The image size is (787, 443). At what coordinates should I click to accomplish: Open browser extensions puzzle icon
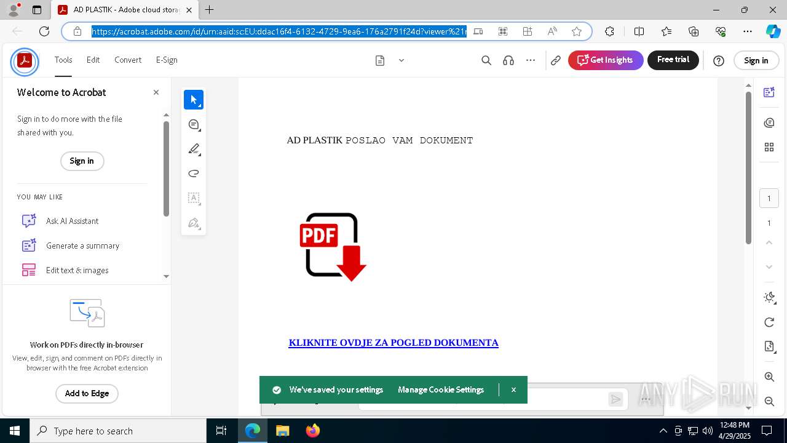[x=609, y=31]
